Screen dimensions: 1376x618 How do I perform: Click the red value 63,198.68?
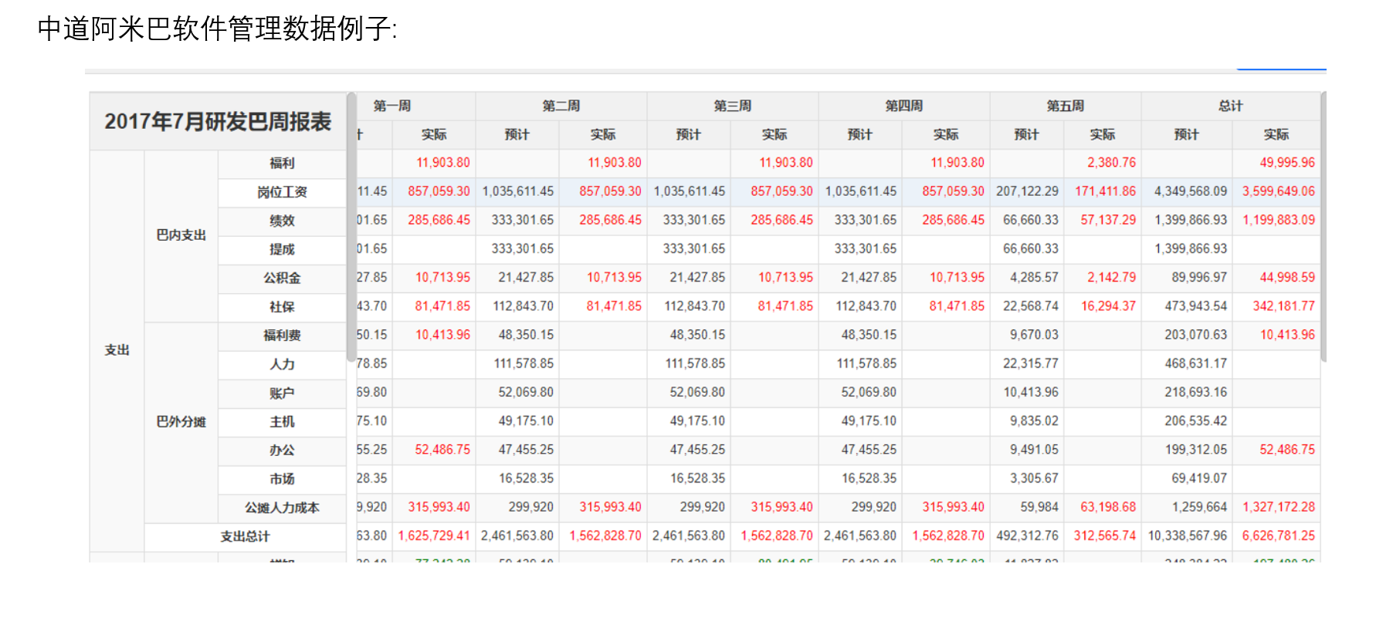tap(1103, 507)
